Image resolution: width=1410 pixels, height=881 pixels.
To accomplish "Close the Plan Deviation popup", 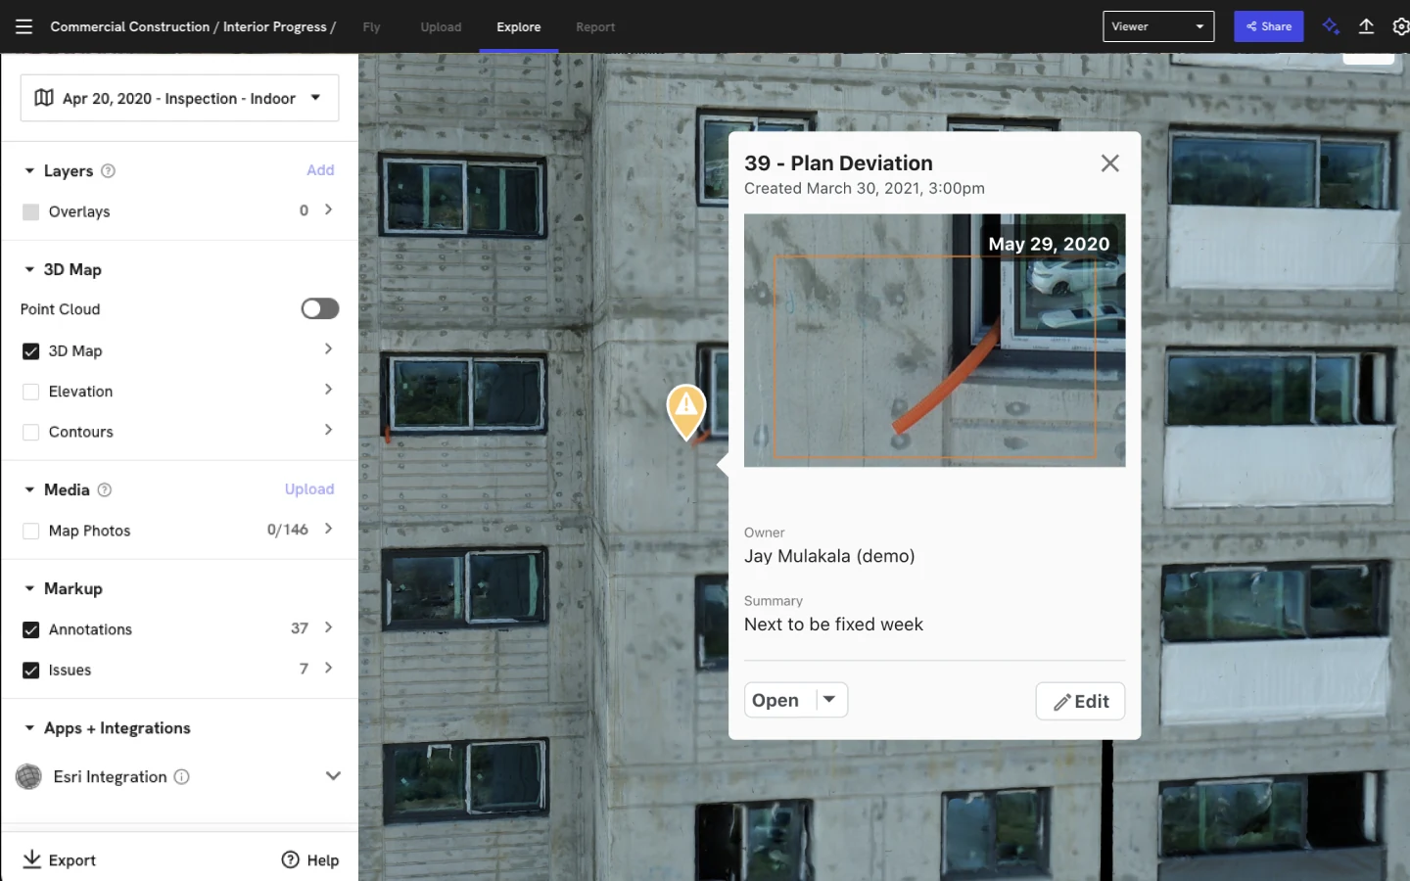I will tap(1109, 163).
